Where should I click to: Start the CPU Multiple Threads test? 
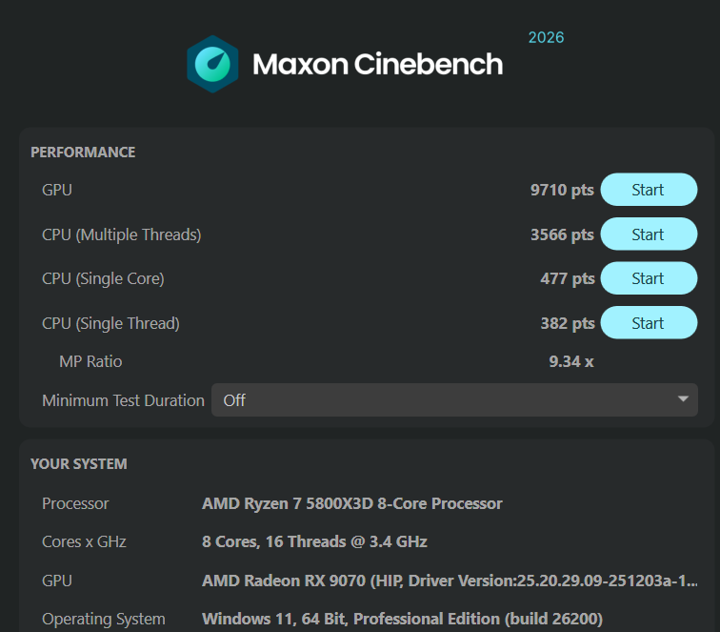tap(649, 234)
